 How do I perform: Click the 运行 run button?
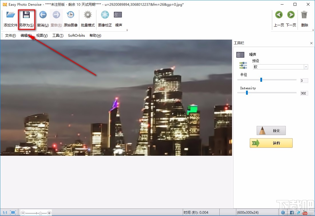click(271, 143)
